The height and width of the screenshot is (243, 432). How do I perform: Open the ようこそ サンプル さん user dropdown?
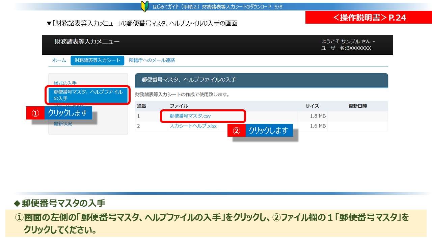click(348, 42)
